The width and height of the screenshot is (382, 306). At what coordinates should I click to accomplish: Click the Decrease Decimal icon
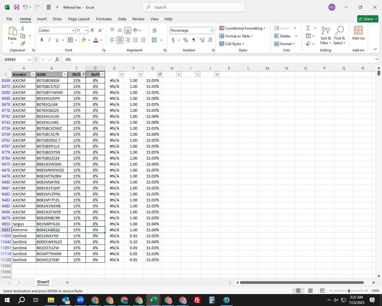click(210, 40)
